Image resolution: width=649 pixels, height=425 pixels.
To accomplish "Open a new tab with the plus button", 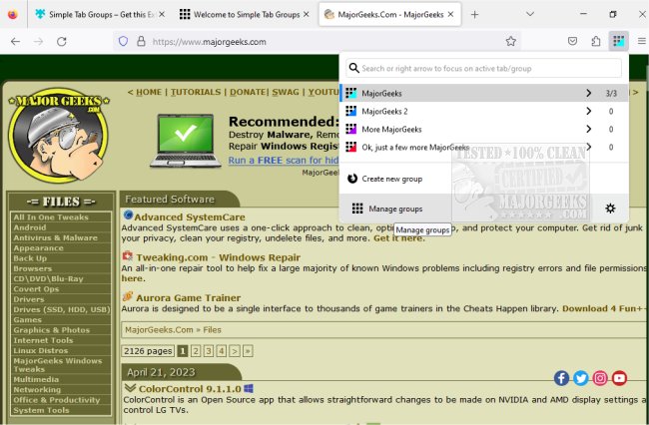I will 474,15.
